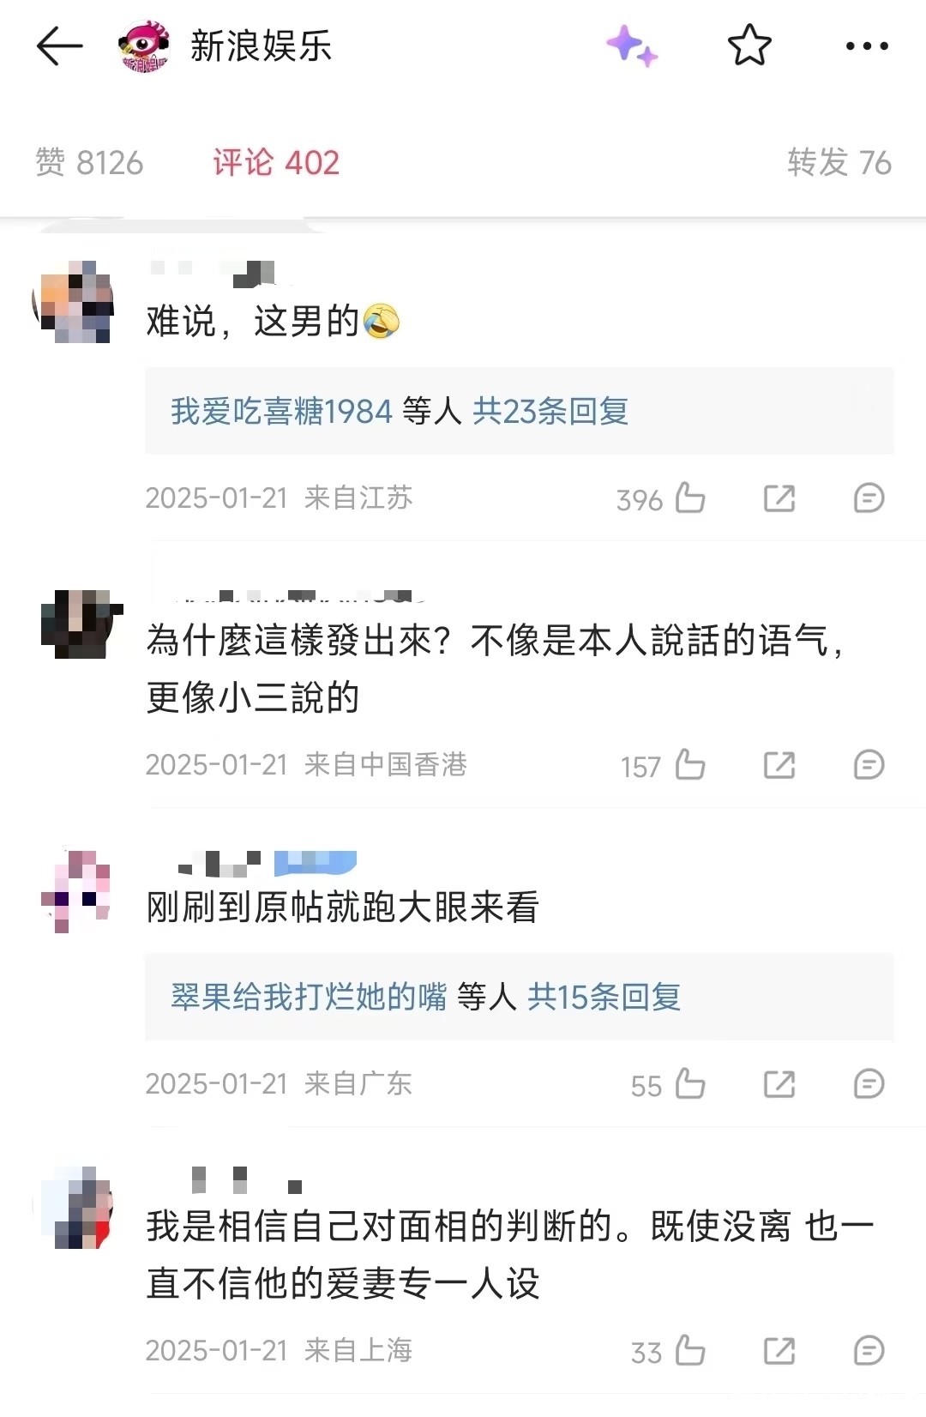Switch to the 赞 8126 tab

coord(89,162)
